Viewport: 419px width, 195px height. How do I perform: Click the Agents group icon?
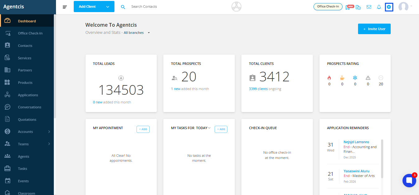click(x=8, y=156)
